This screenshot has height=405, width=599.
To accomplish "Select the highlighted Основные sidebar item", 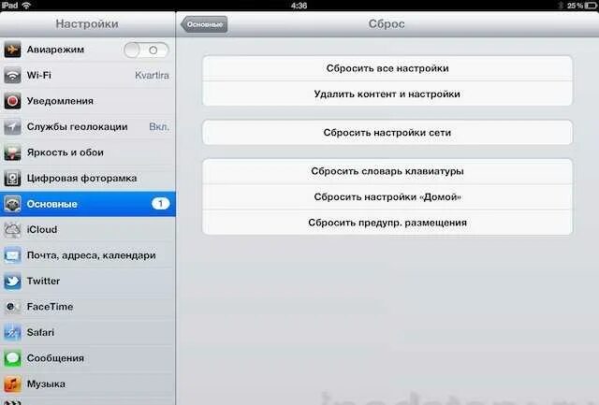I will [x=87, y=204].
